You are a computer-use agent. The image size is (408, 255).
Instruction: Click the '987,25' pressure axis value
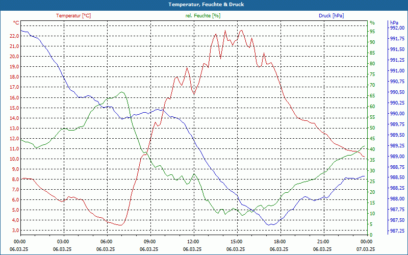tap(397, 231)
